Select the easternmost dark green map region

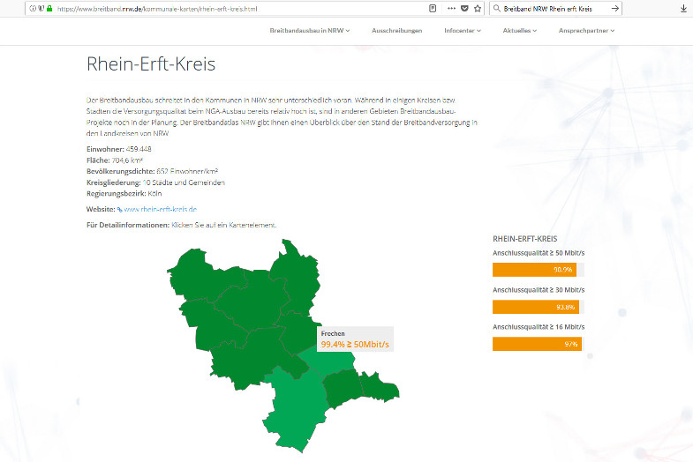point(380,388)
